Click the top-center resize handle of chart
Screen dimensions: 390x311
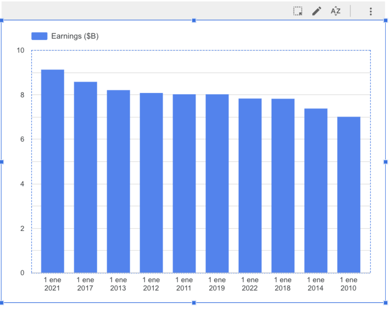(194, 21)
